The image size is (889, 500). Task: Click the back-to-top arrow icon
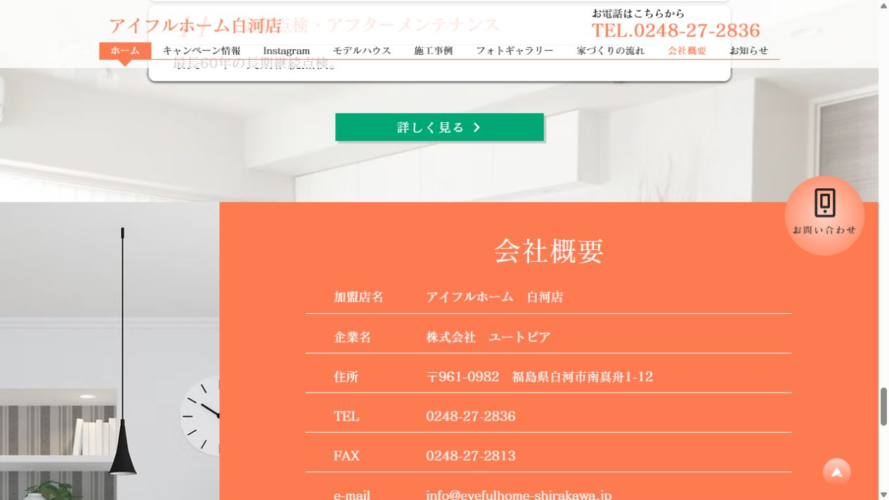tap(836, 472)
